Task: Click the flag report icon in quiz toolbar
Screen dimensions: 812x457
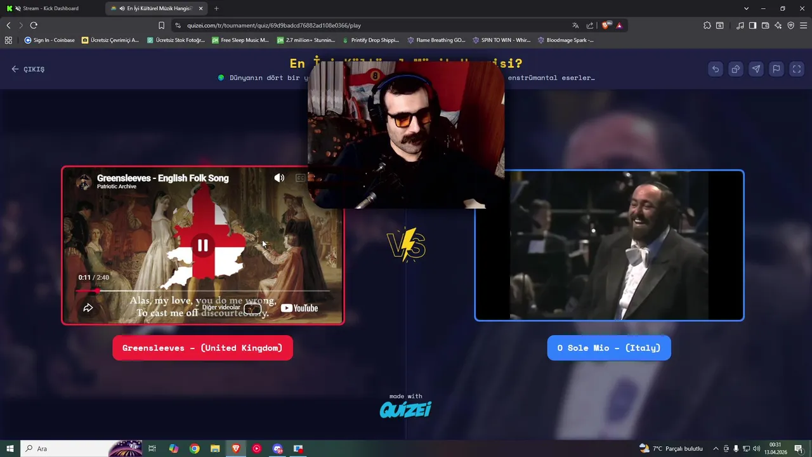Action: click(x=776, y=69)
